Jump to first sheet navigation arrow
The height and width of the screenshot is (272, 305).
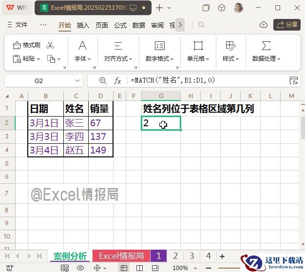(x=8, y=256)
